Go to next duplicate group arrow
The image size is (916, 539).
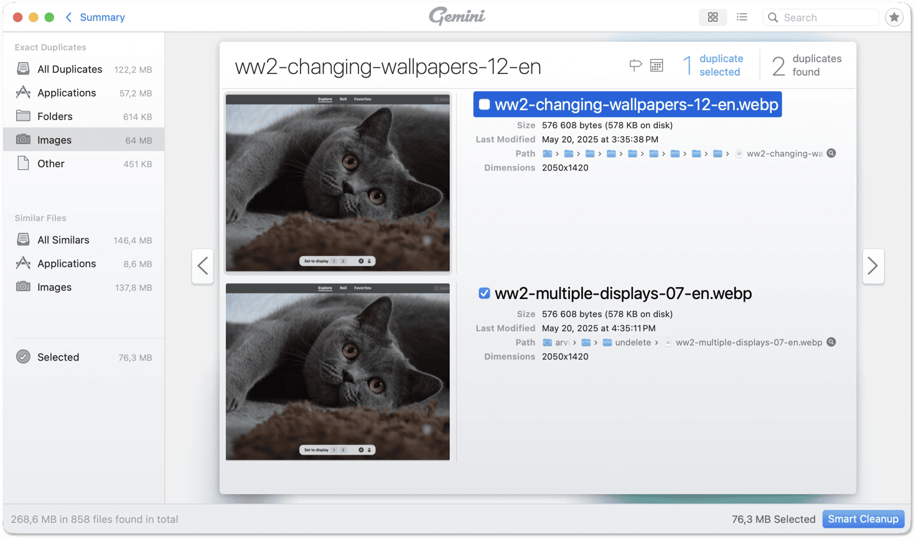[873, 266]
